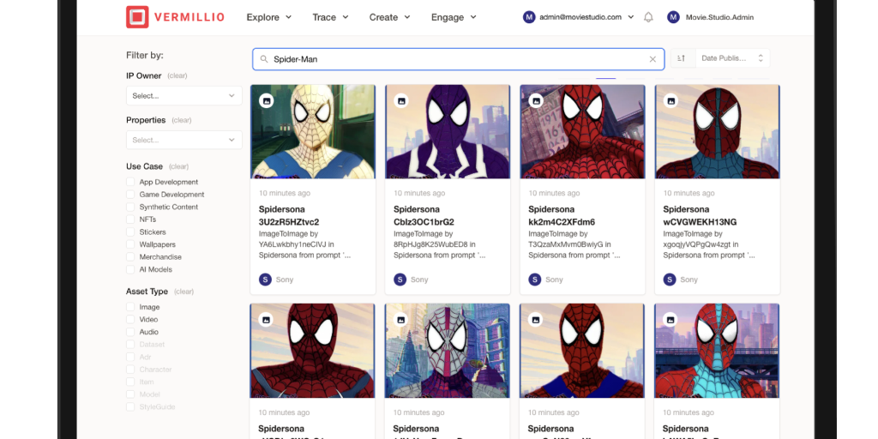Click image type badge on first Spidersona thumbnail
This screenshot has width=878, height=439.
point(267,100)
